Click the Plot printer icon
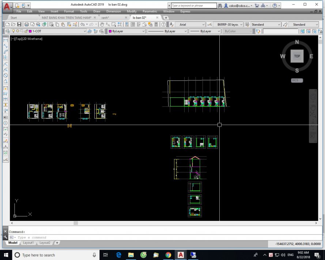Viewport: 325px width, 260px height. point(27,25)
